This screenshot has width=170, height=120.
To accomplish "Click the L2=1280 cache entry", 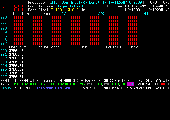I will point(132,10).
